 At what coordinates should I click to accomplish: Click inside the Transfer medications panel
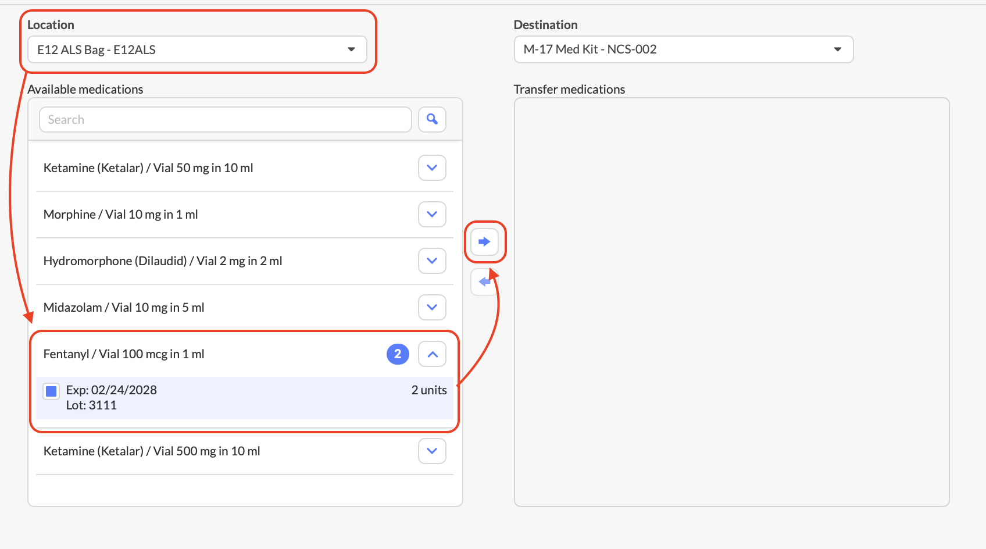[731, 302]
